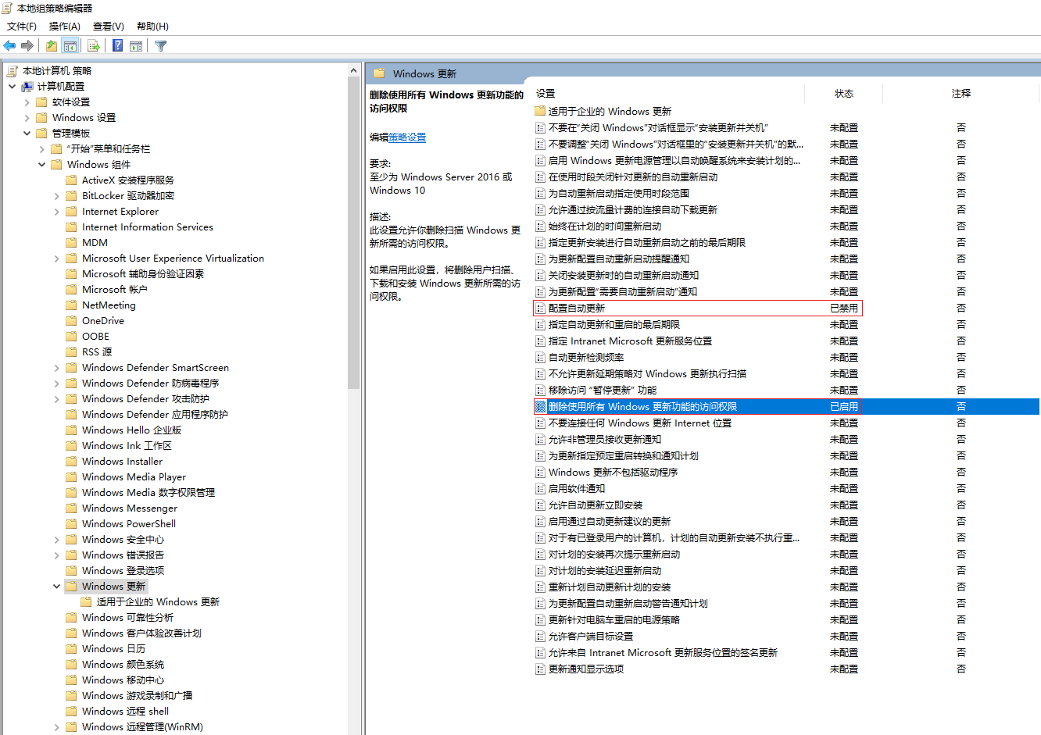The width and height of the screenshot is (1041, 735).
Task: Click the Export List toolbar icon
Action: point(94,46)
